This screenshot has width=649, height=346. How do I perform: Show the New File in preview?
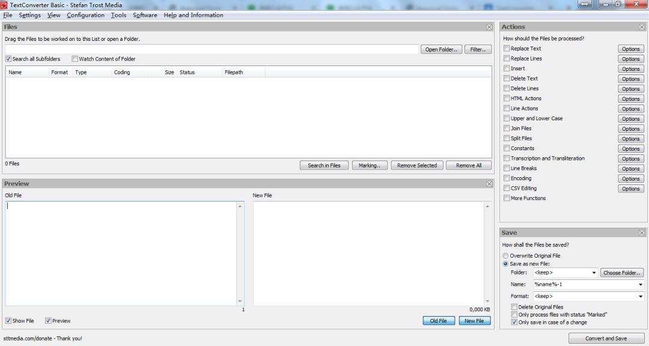pyautogui.click(x=474, y=321)
